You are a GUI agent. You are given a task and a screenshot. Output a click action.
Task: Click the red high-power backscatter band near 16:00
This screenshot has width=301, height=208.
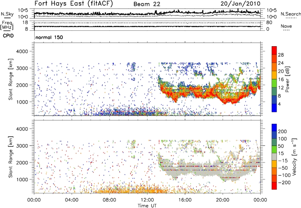[x=184, y=92]
